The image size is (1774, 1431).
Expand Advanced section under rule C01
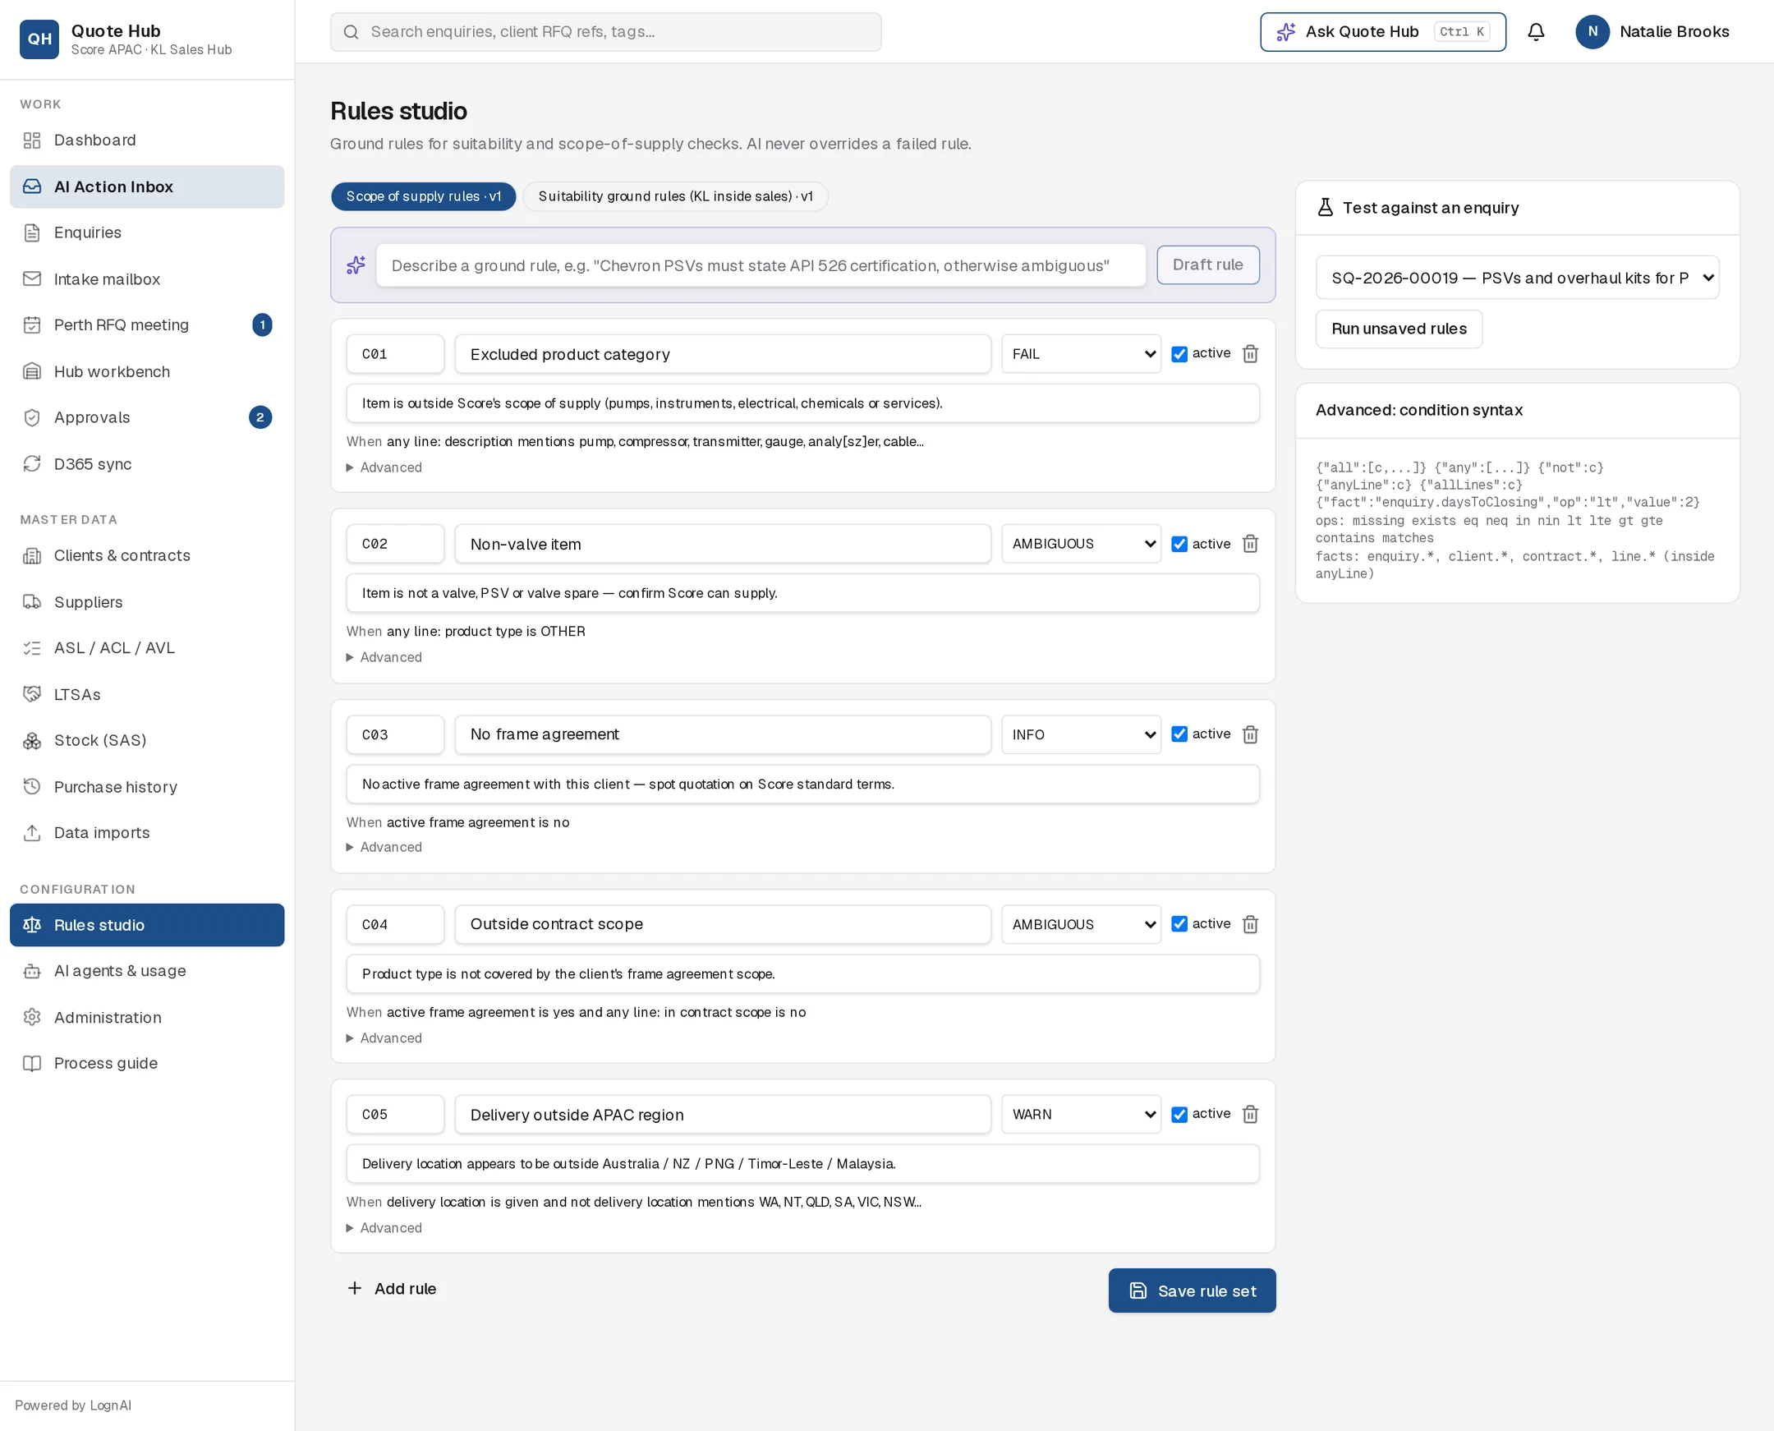384,467
